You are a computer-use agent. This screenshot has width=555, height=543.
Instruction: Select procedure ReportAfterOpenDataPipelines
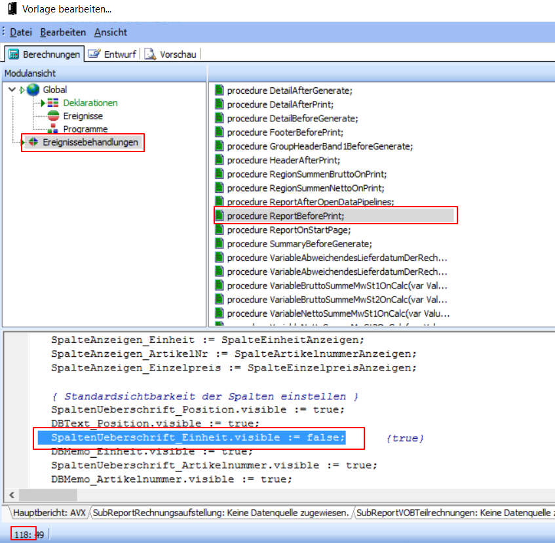[311, 202]
